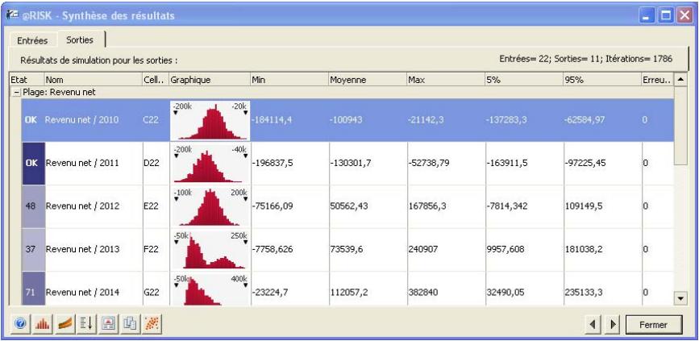
Task: Click the right arrow navigation button
Action: 614,324
